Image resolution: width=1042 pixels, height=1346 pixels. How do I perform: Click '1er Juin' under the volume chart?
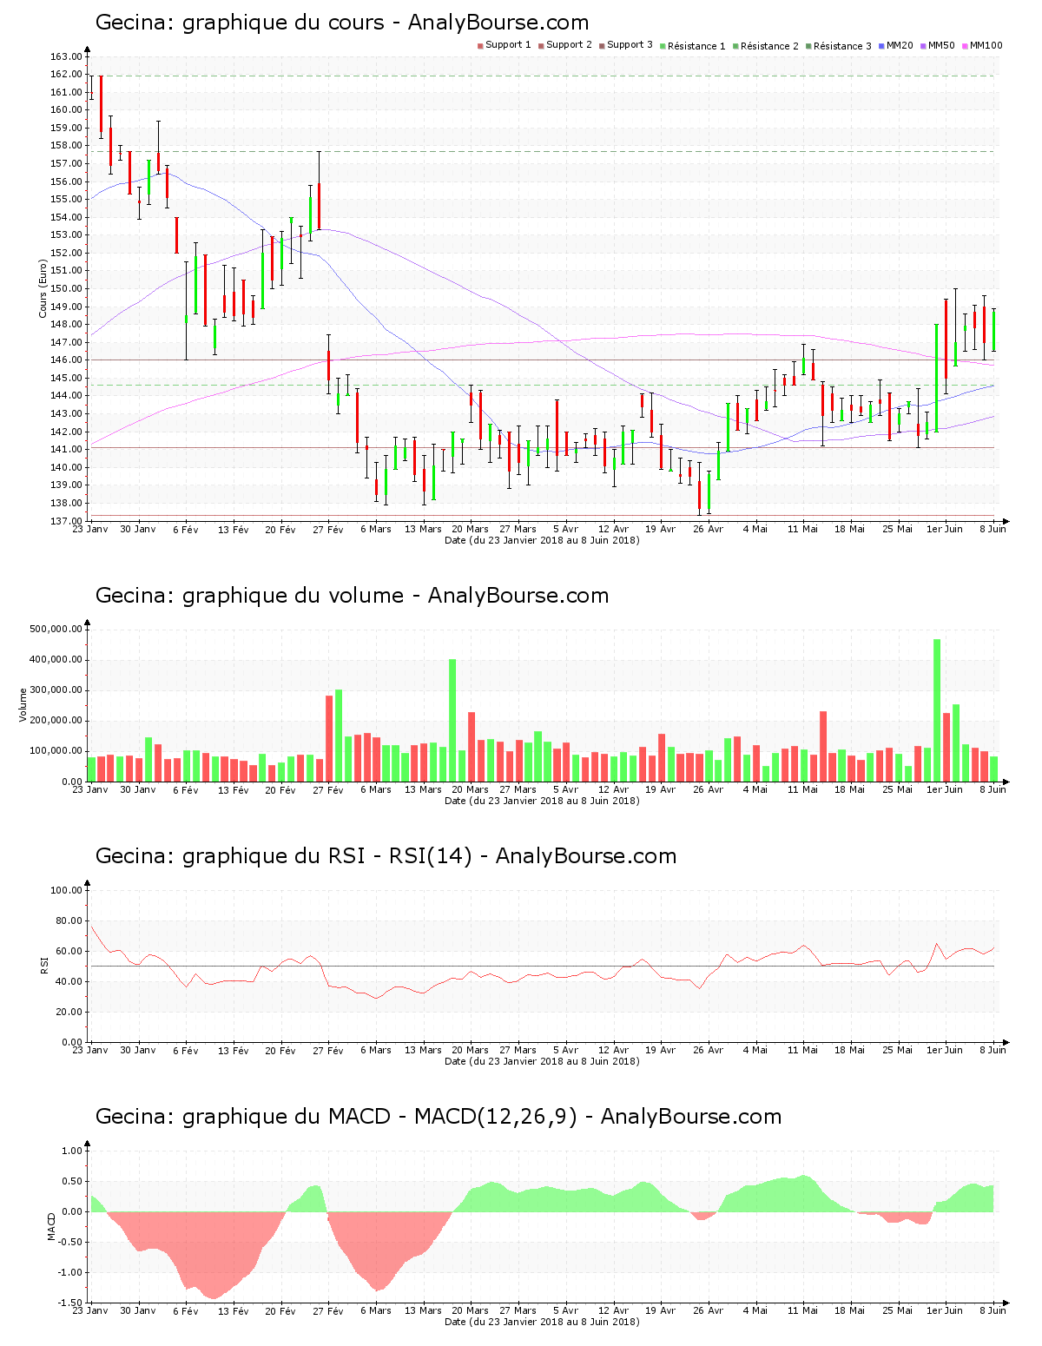tap(945, 789)
